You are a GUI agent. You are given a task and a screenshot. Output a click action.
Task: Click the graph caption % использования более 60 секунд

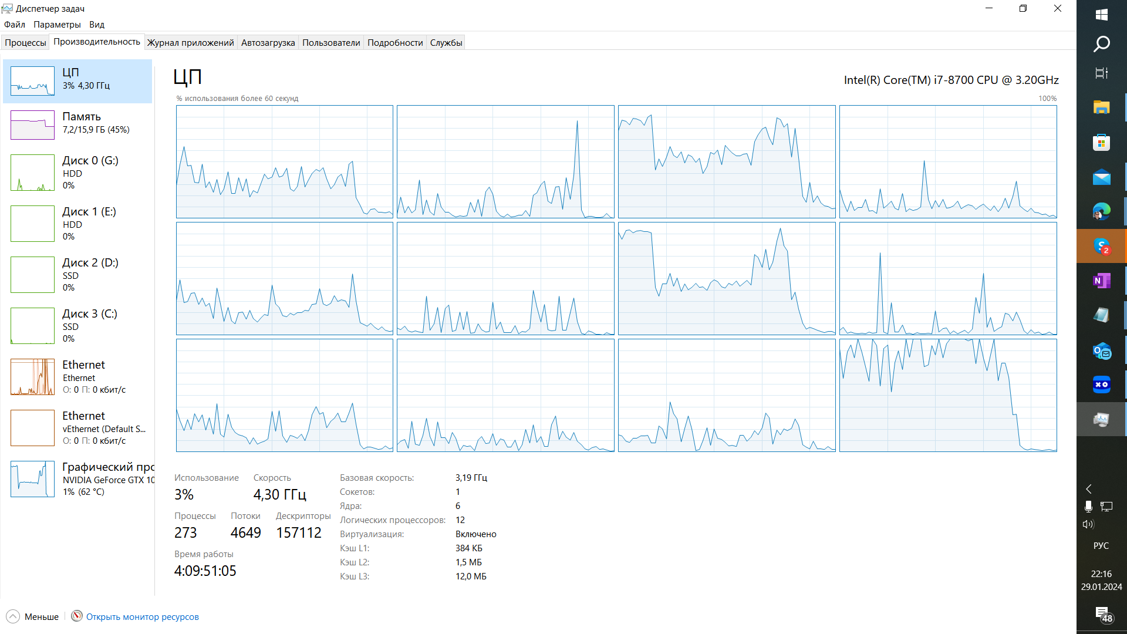pyautogui.click(x=237, y=99)
